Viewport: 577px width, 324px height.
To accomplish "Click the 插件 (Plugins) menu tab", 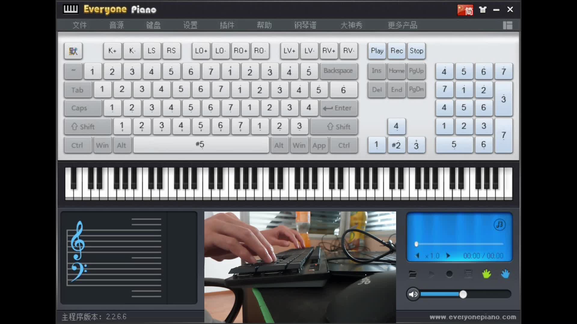I will pyautogui.click(x=227, y=25).
